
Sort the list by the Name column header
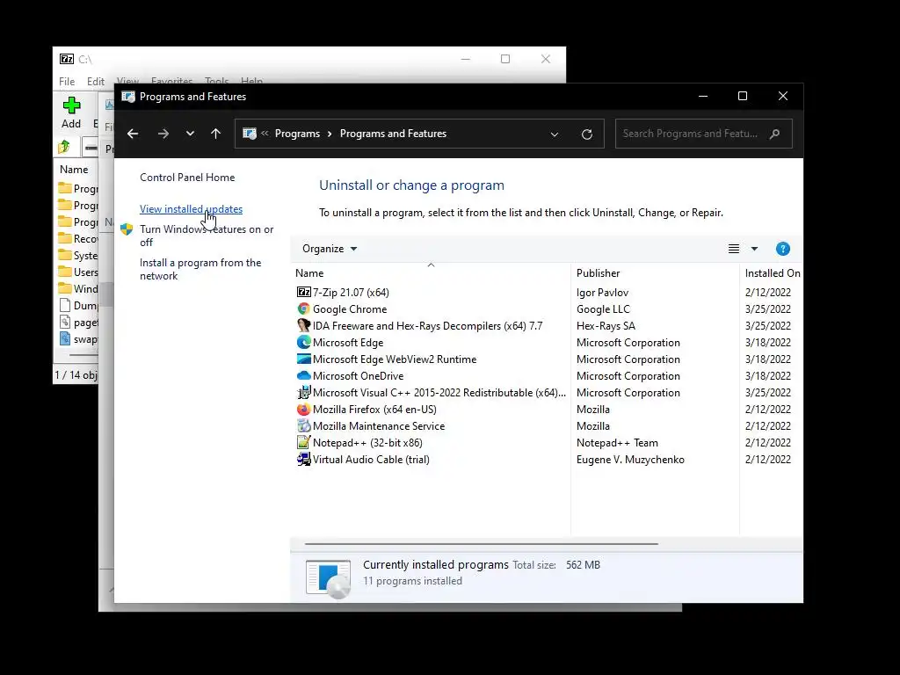point(431,273)
